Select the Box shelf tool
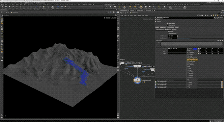The height and width of the screenshot is (122, 224). (2, 7)
